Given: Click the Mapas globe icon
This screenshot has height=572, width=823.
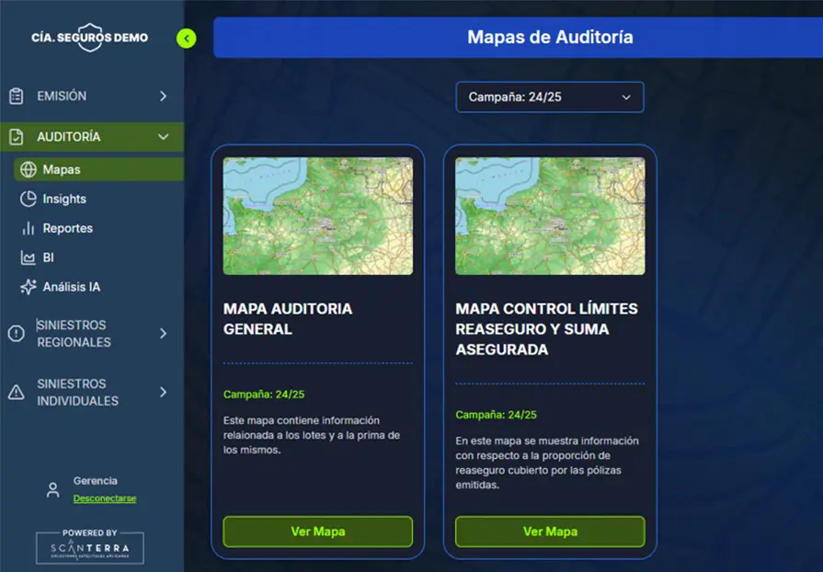Looking at the screenshot, I should [x=28, y=169].
